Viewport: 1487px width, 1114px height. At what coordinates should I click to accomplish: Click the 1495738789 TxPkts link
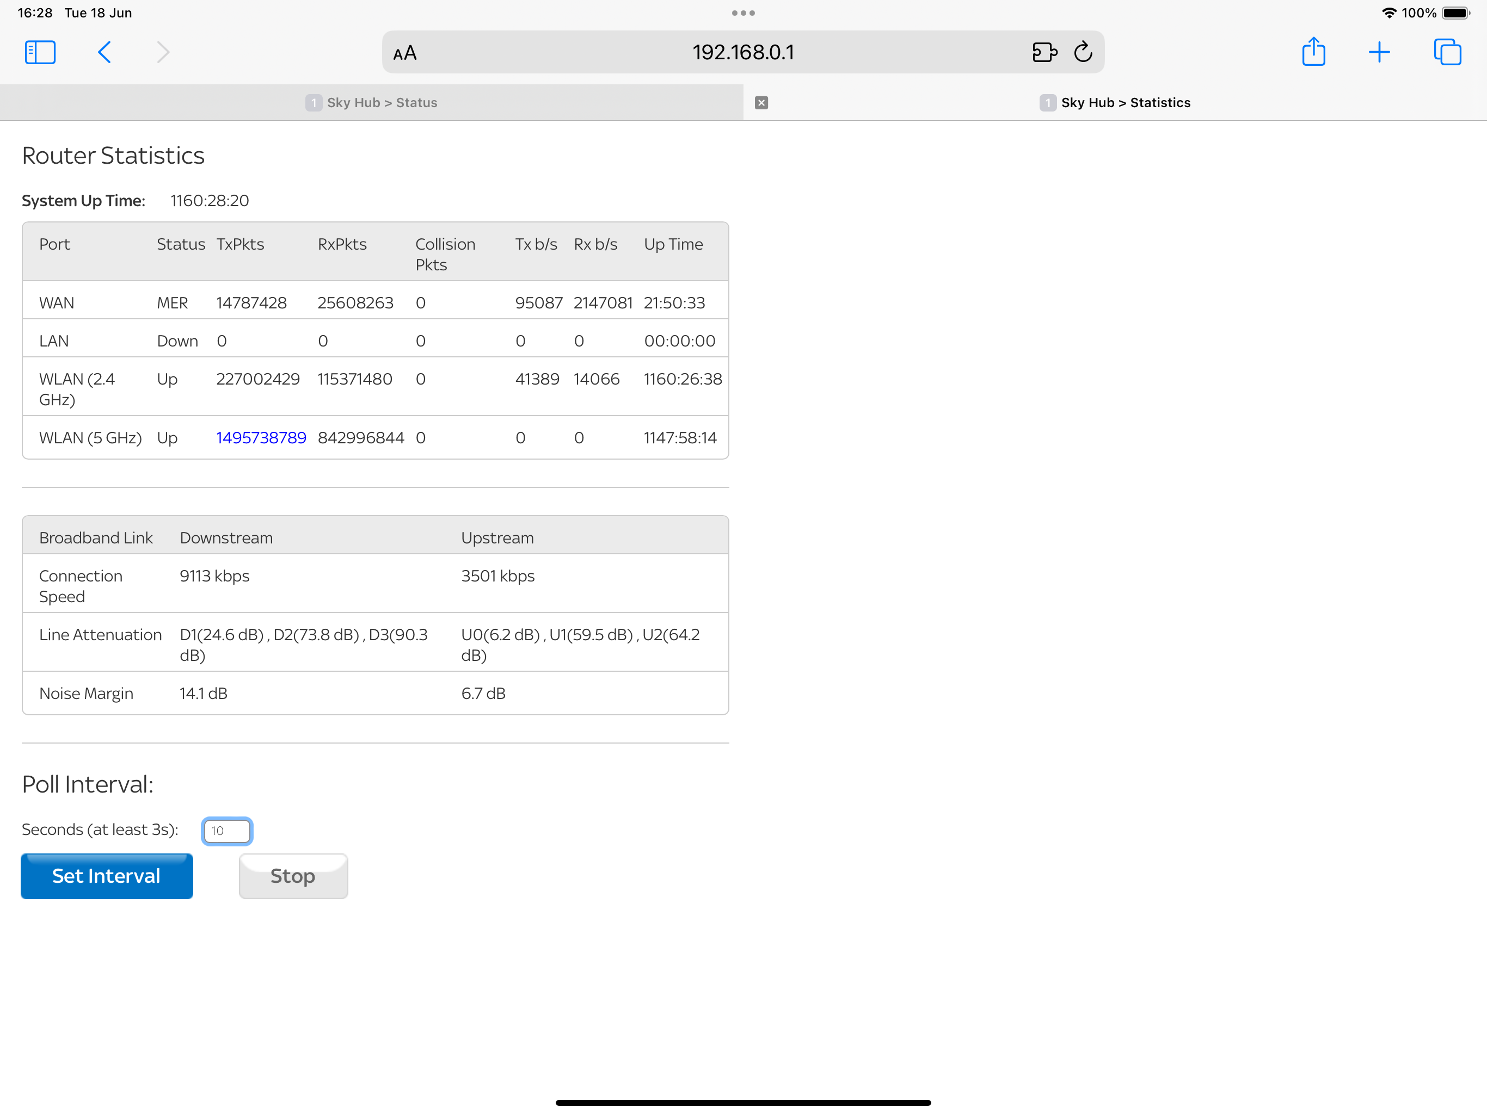(x=261, y=438)
